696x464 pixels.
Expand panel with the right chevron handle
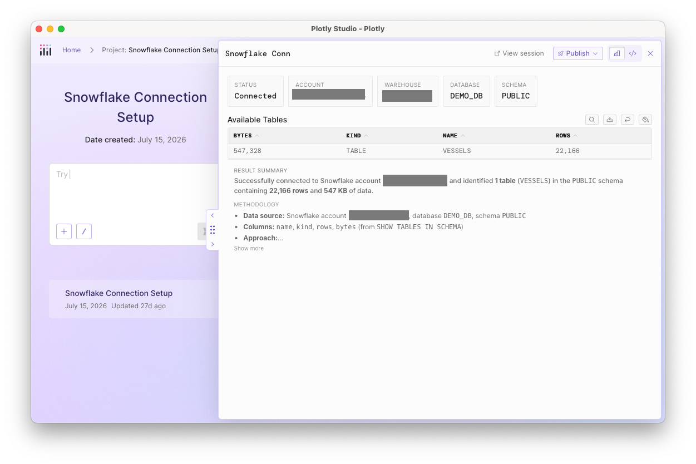213,244
